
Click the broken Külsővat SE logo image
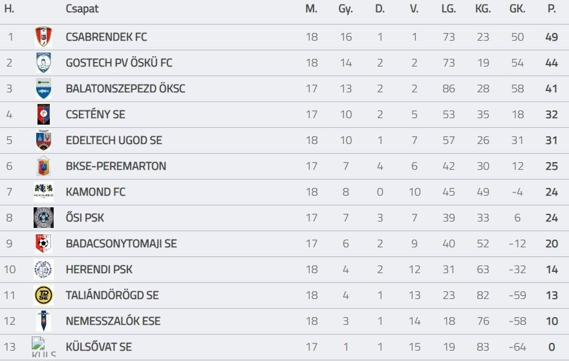(x=43, y=347)
